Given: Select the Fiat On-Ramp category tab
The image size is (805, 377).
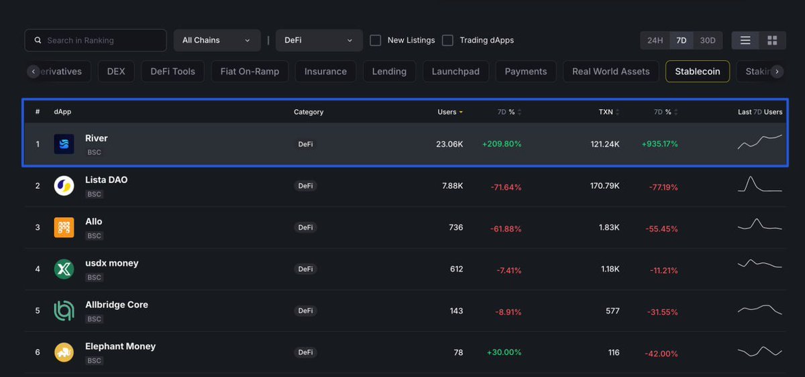Looking at the screenshot, I should click(250, 72).
